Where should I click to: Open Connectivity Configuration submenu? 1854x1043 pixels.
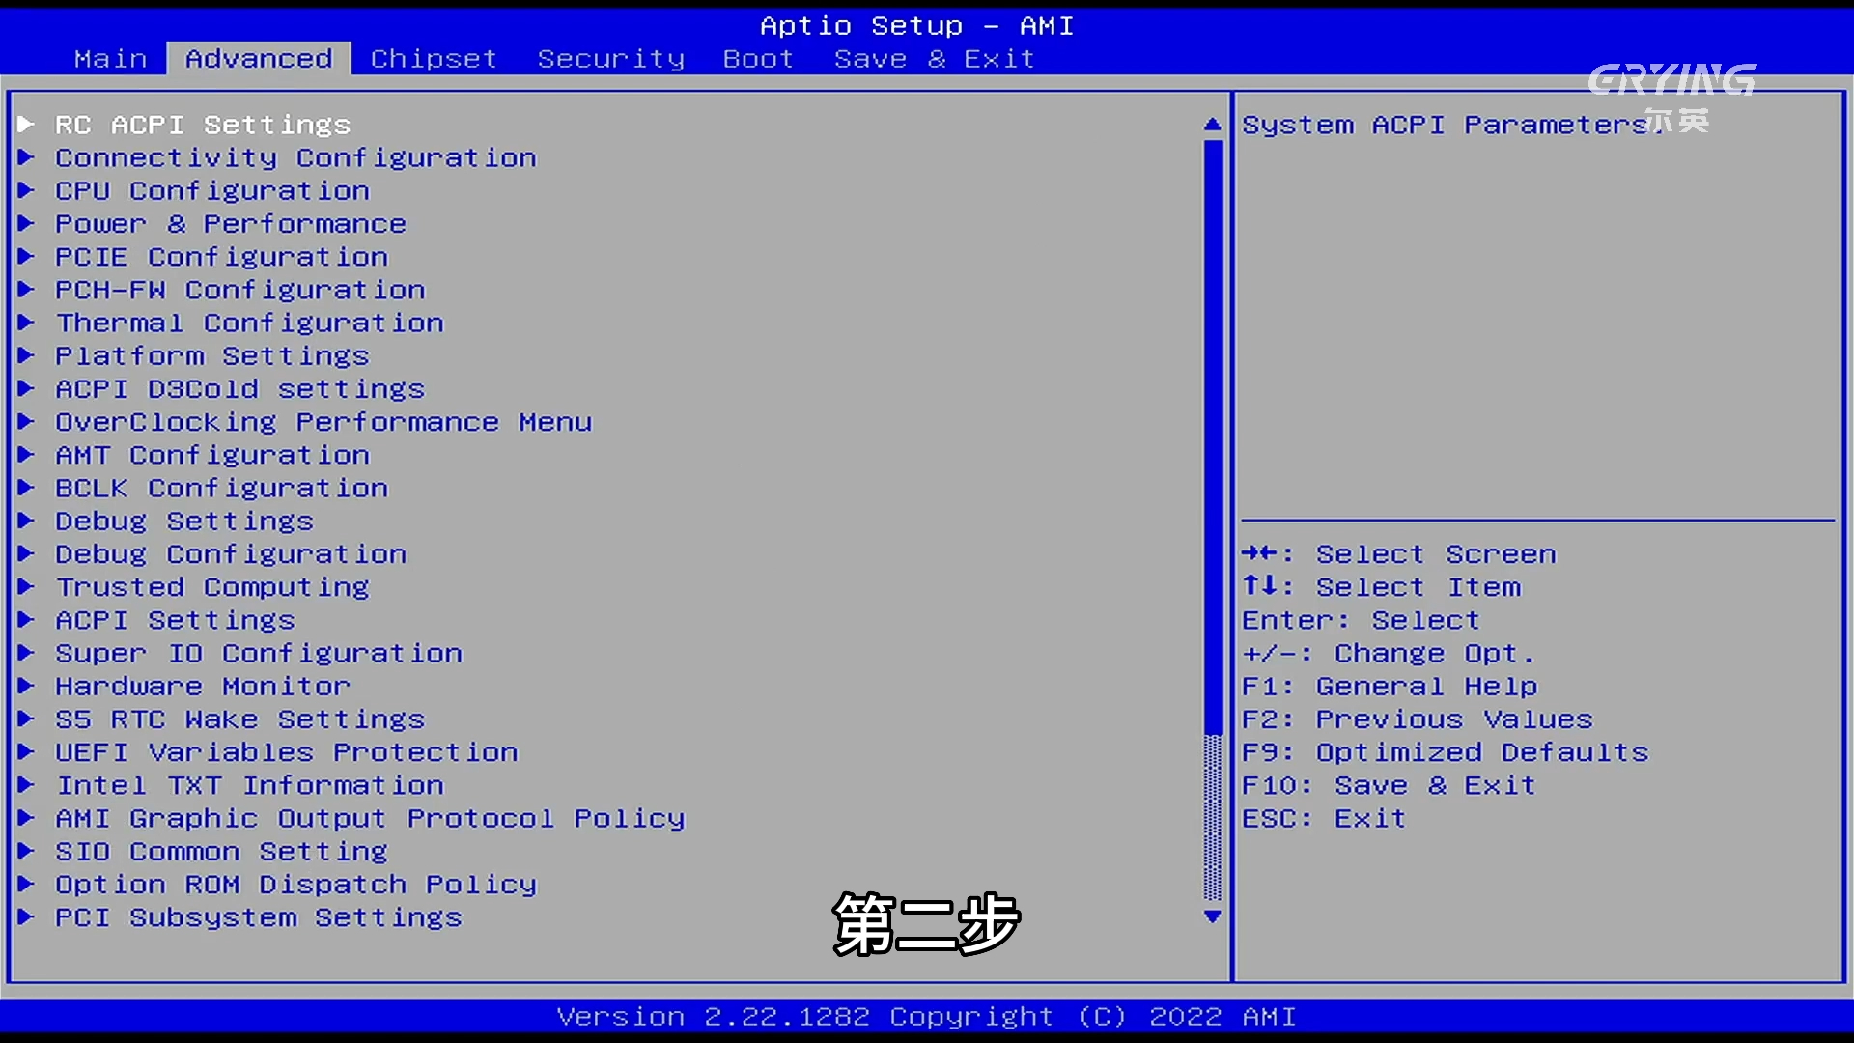pyautogui.click(x=295, y=157)
